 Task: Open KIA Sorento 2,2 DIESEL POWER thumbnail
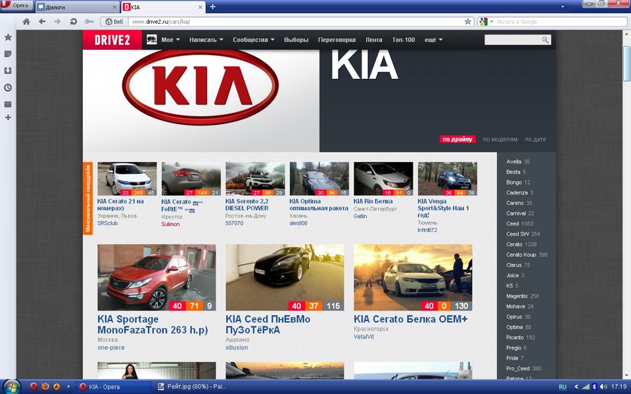[255, 179]
